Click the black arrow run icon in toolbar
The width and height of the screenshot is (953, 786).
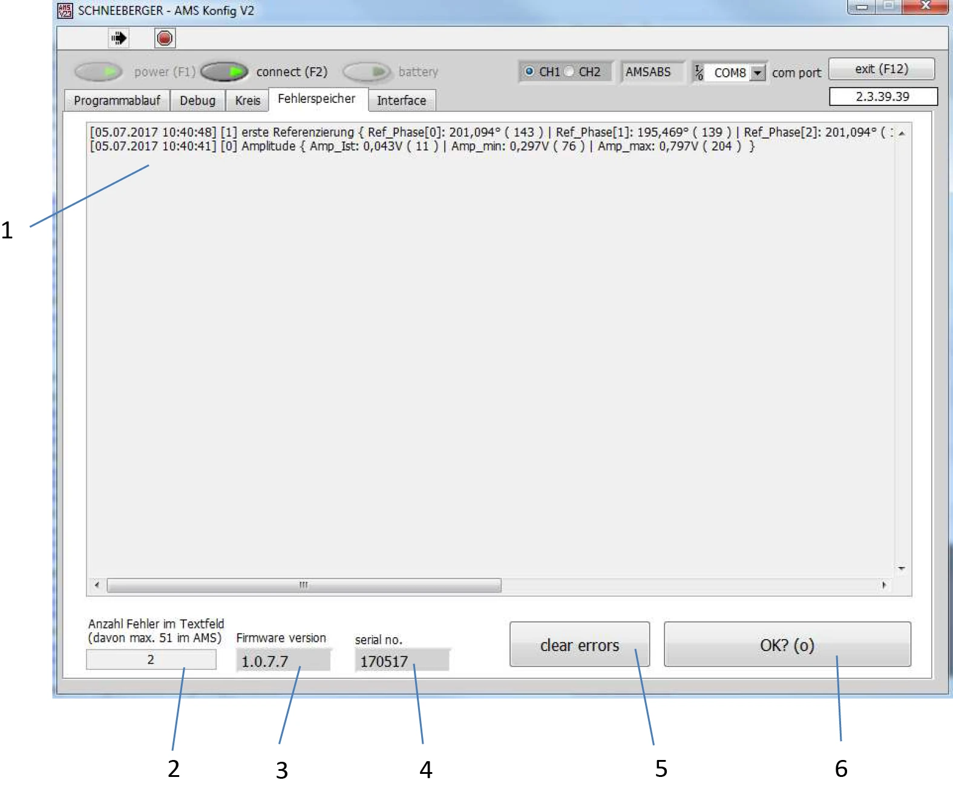[119, 38]
